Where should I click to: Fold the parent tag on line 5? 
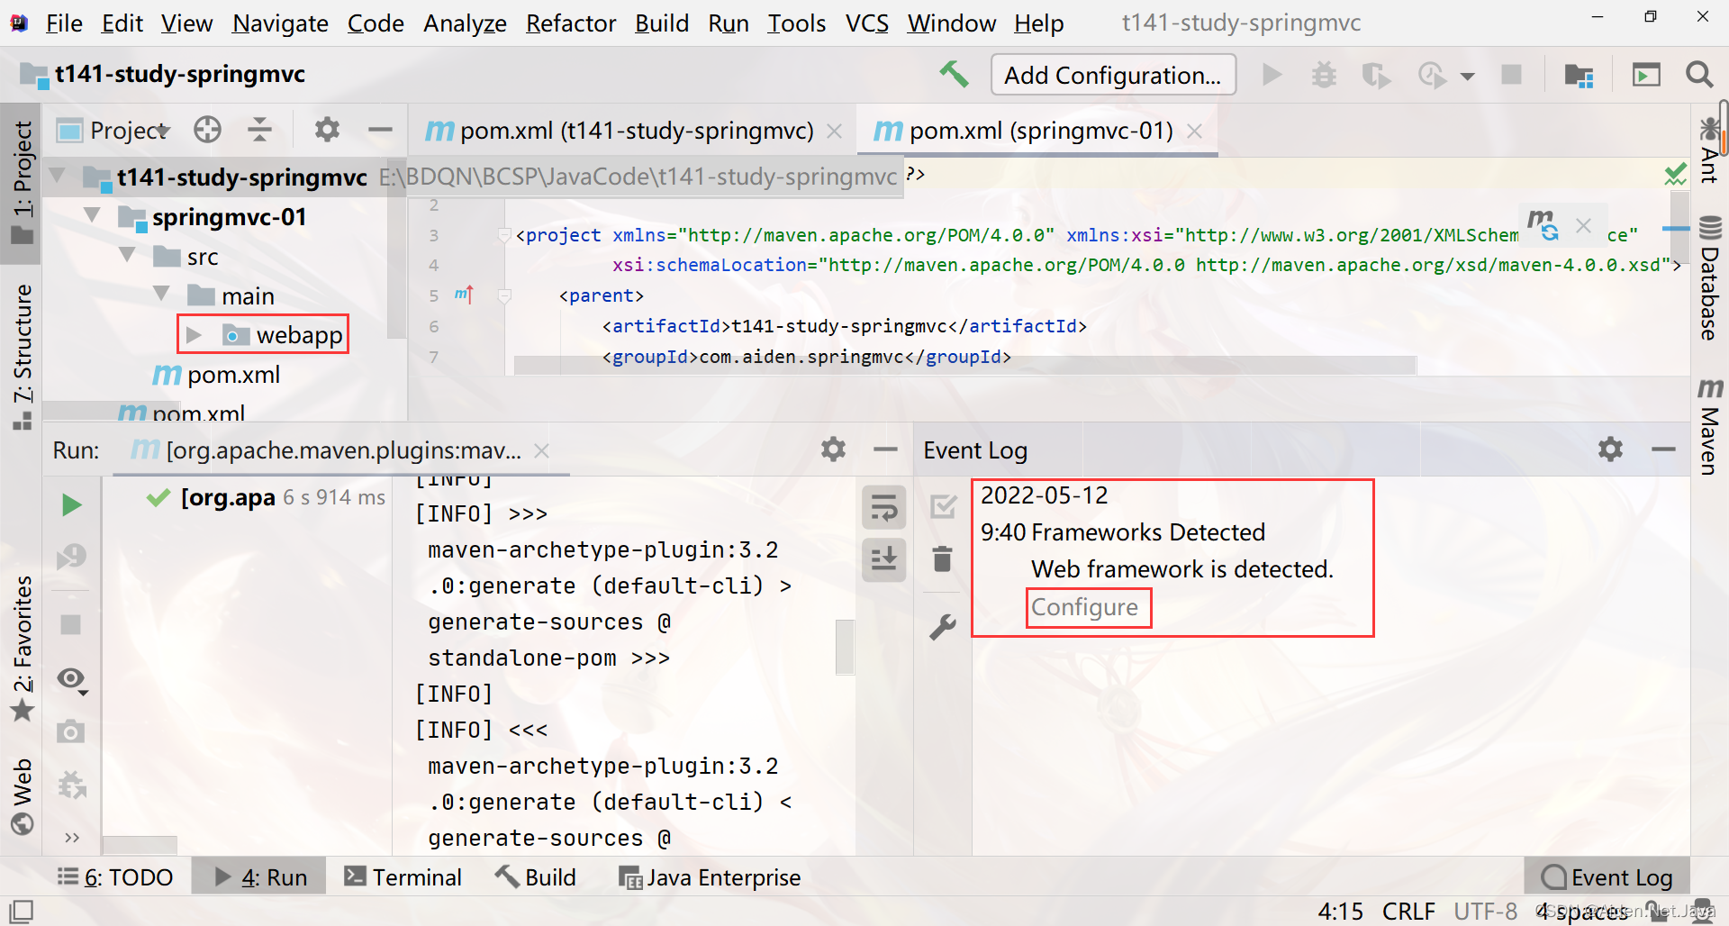(x=504, y=295)
